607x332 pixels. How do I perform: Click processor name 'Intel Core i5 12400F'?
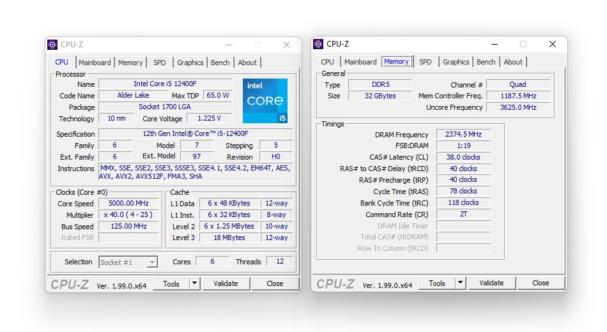pos(165,84)
